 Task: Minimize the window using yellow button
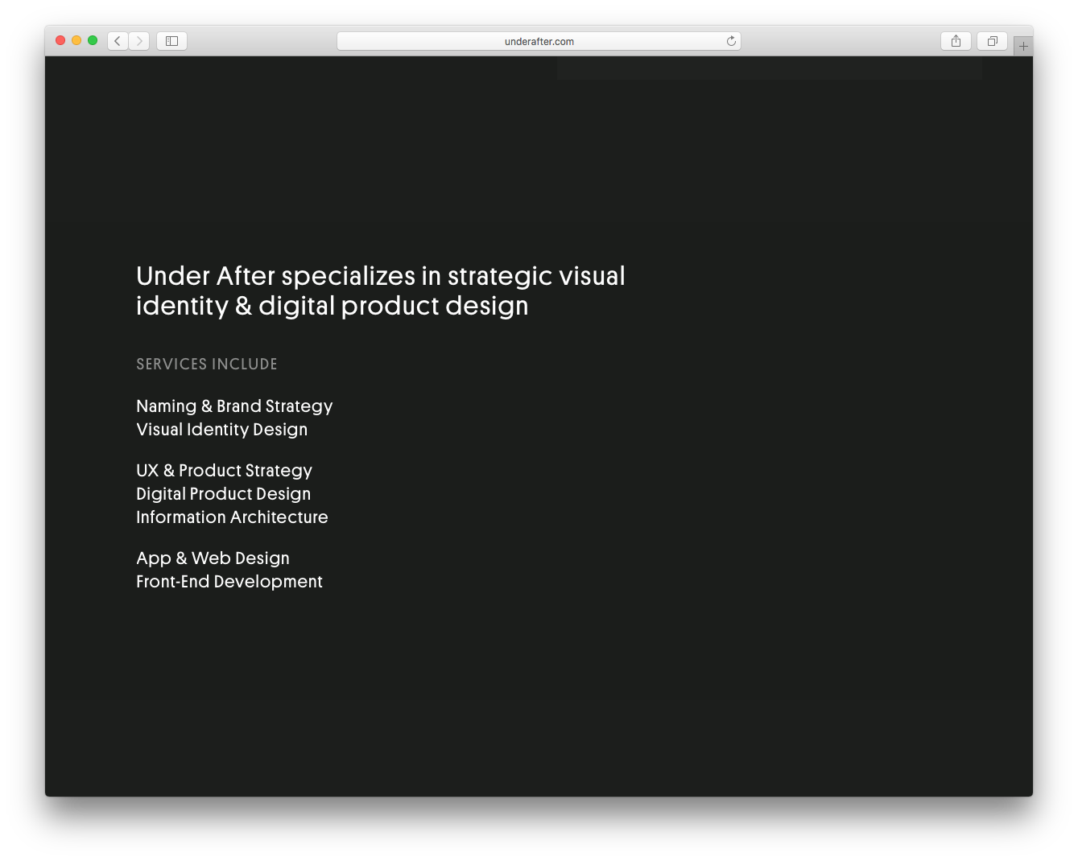pos(76,40)
